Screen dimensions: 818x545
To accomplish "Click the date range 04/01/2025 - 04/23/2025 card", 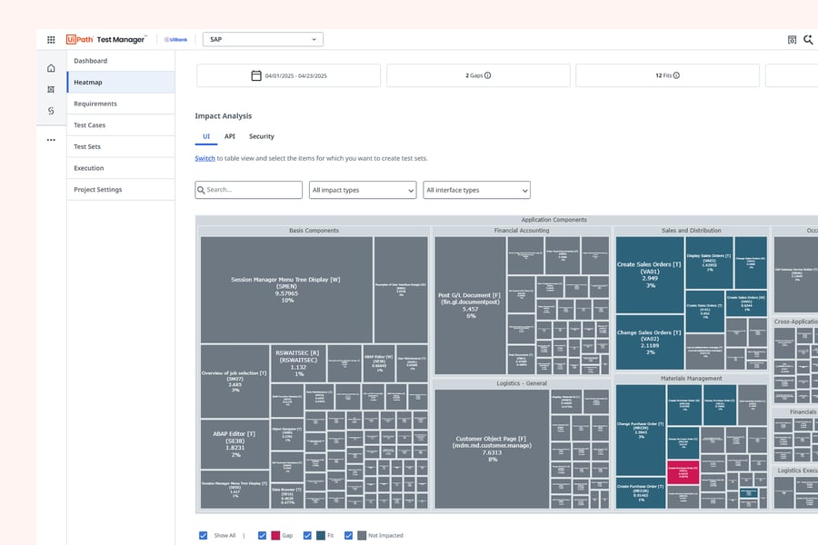I will point(288,75).
